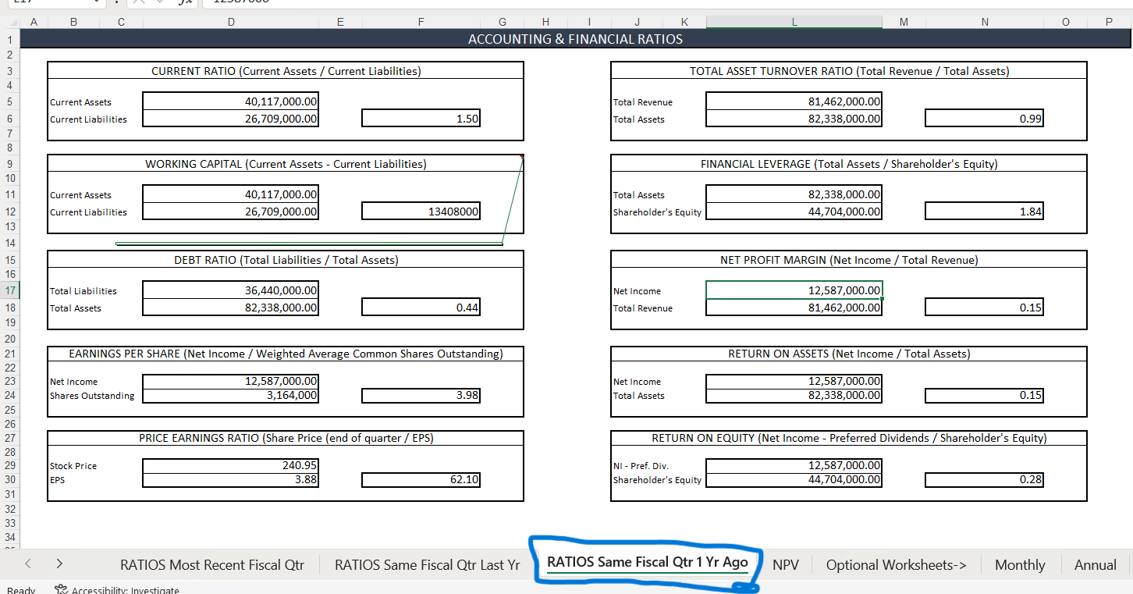This screenshot has height=594, width=1133.
Task: Click the FINANCIAL LEVERAGE section heading
Action: (849, 164)
